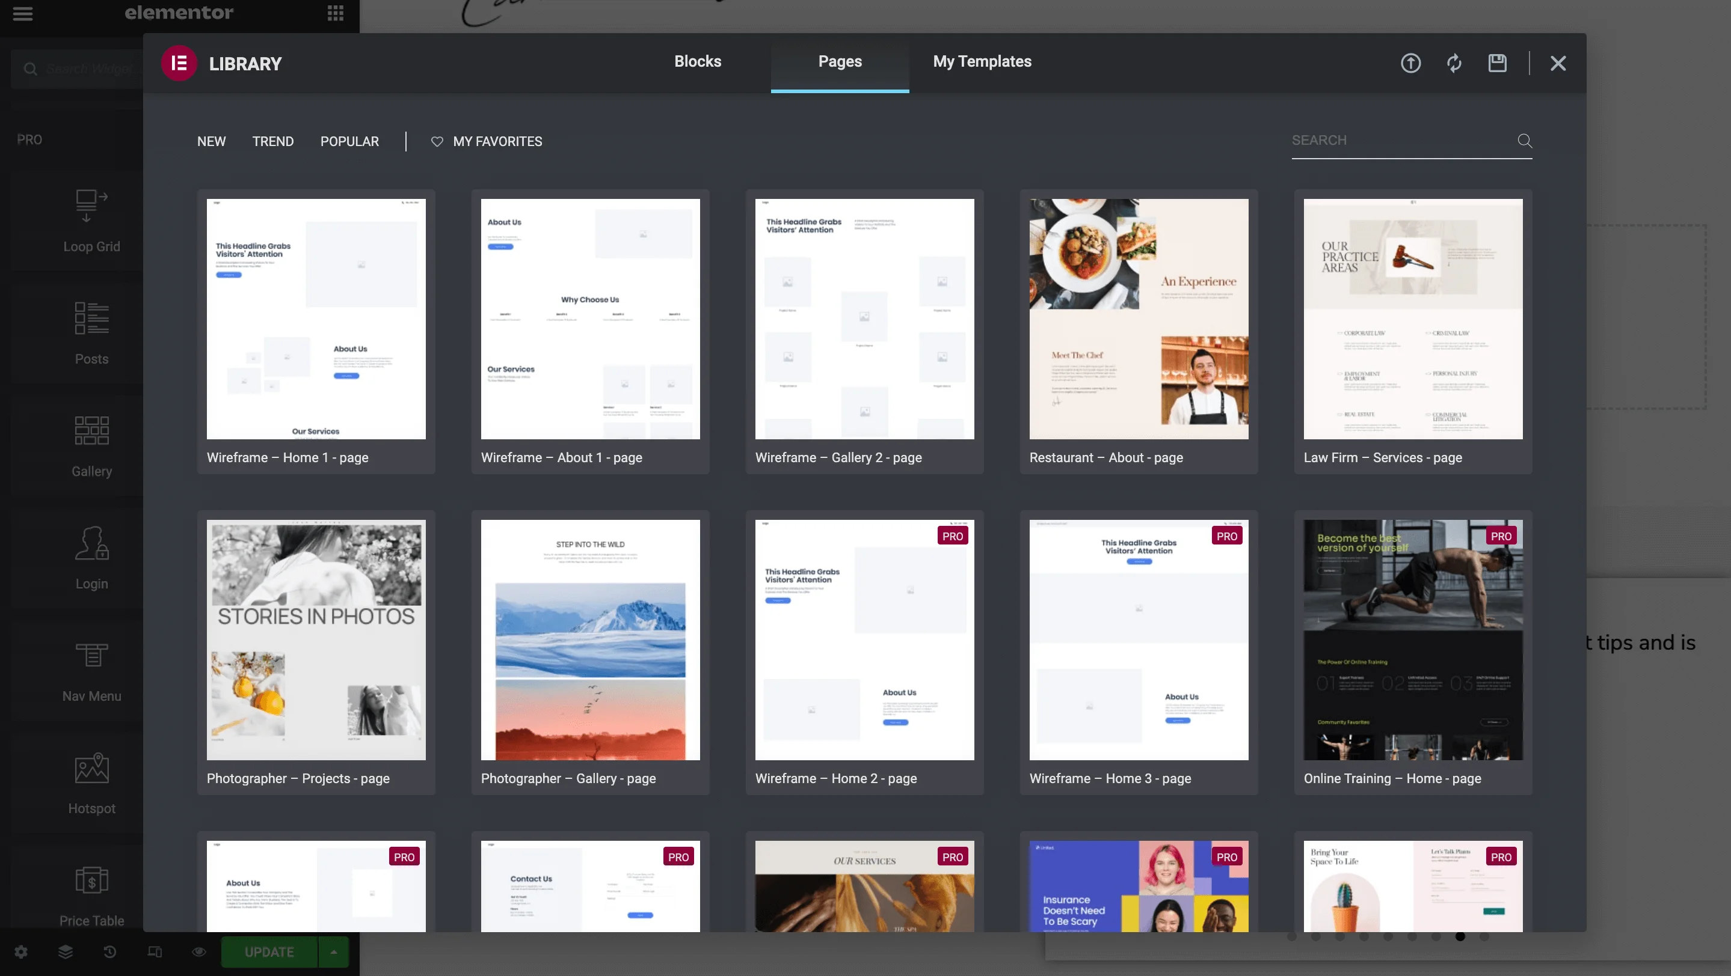This screenshot has width=1731, height=976.
Task: Open the Wireframe – Gallery 2 page thumbnail
Action: click(x=864, y=319)
